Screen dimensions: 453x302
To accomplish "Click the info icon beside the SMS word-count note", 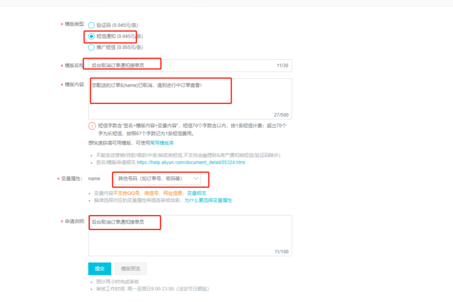I will coord(92,126).
